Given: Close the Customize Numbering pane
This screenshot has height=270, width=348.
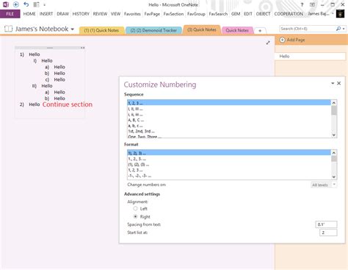Looking at the screenshot, I should tap(338, 83).
